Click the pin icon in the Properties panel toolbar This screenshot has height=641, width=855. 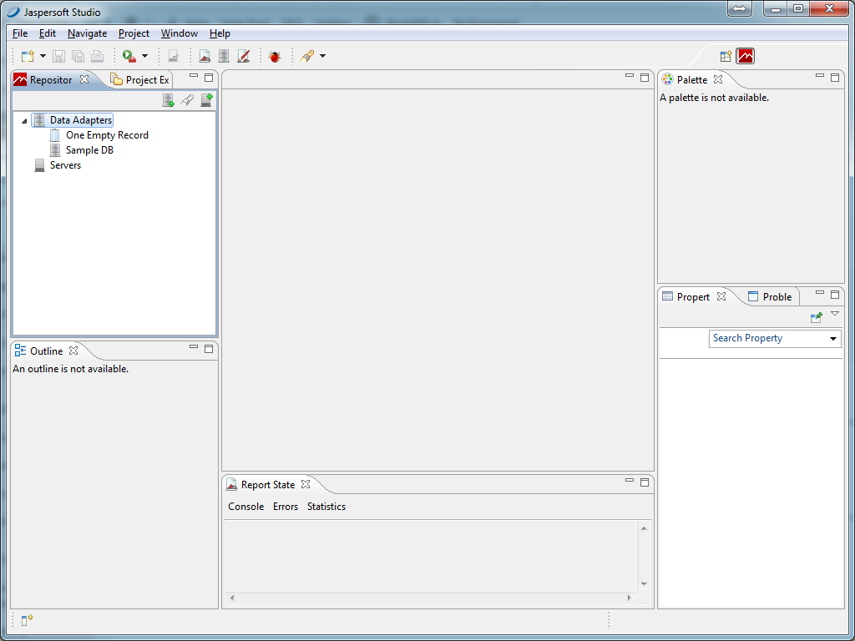click(817, 317)
